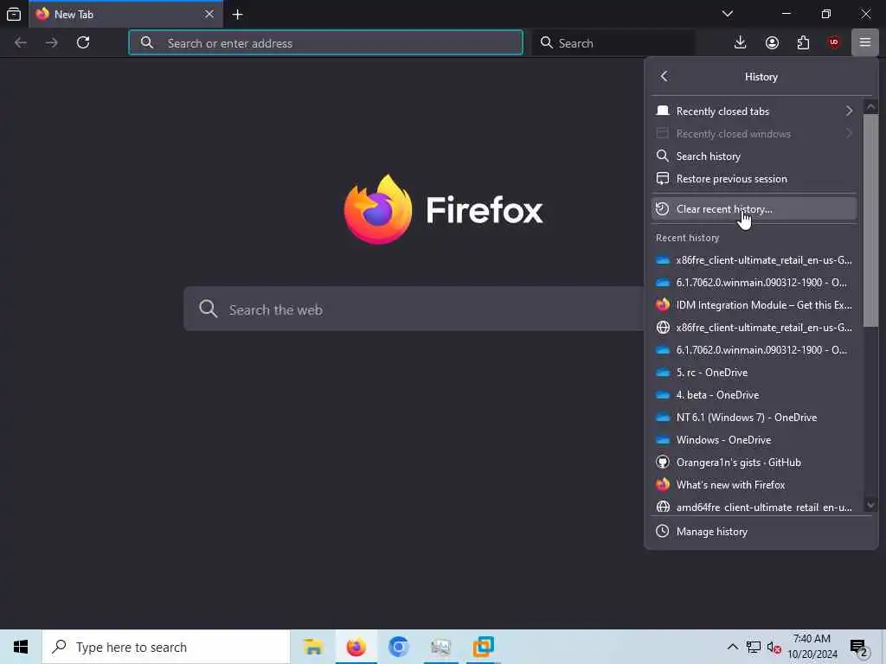Show hidden system tray icons
The height and width of the screenshot is (664, 886).
(x=732, y=647)
